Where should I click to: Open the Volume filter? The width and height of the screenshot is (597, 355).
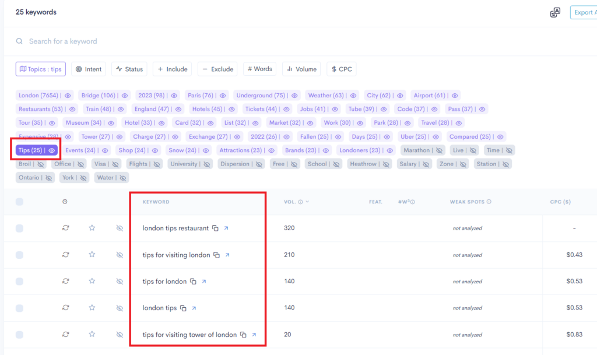pyautogui.click(x=301, y=68)
